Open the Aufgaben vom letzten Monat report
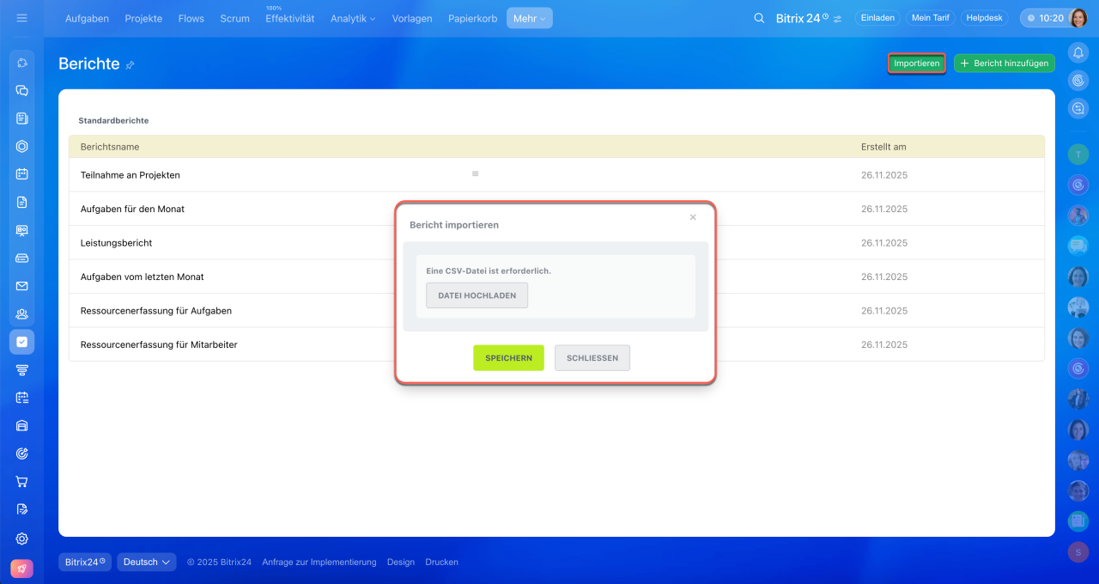Screen dimensions: 1099x584 point(142,277)
